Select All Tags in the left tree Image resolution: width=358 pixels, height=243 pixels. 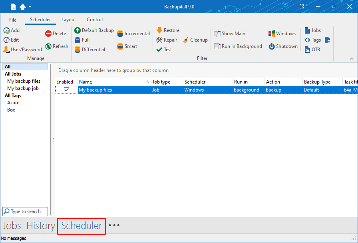[x=13, y=96]
